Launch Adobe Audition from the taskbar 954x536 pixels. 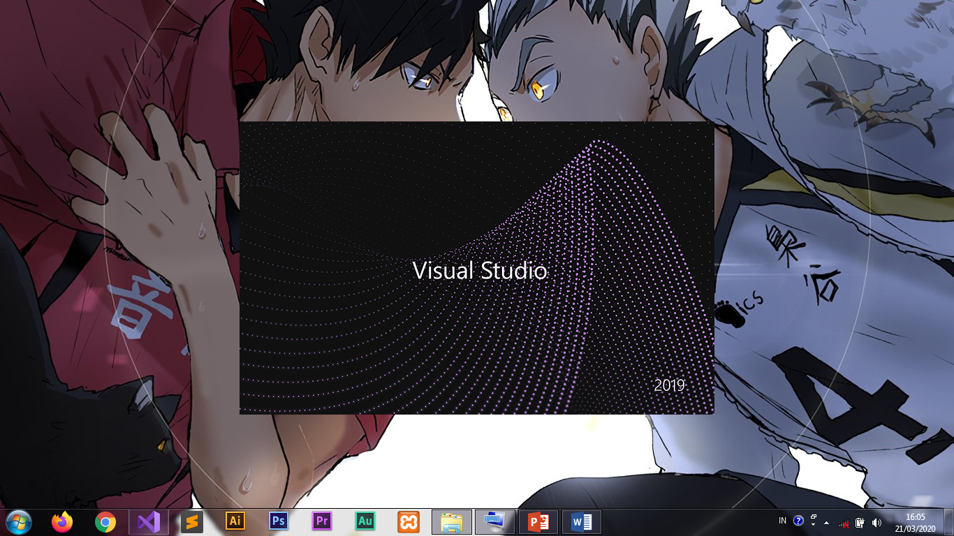point(365,521)
